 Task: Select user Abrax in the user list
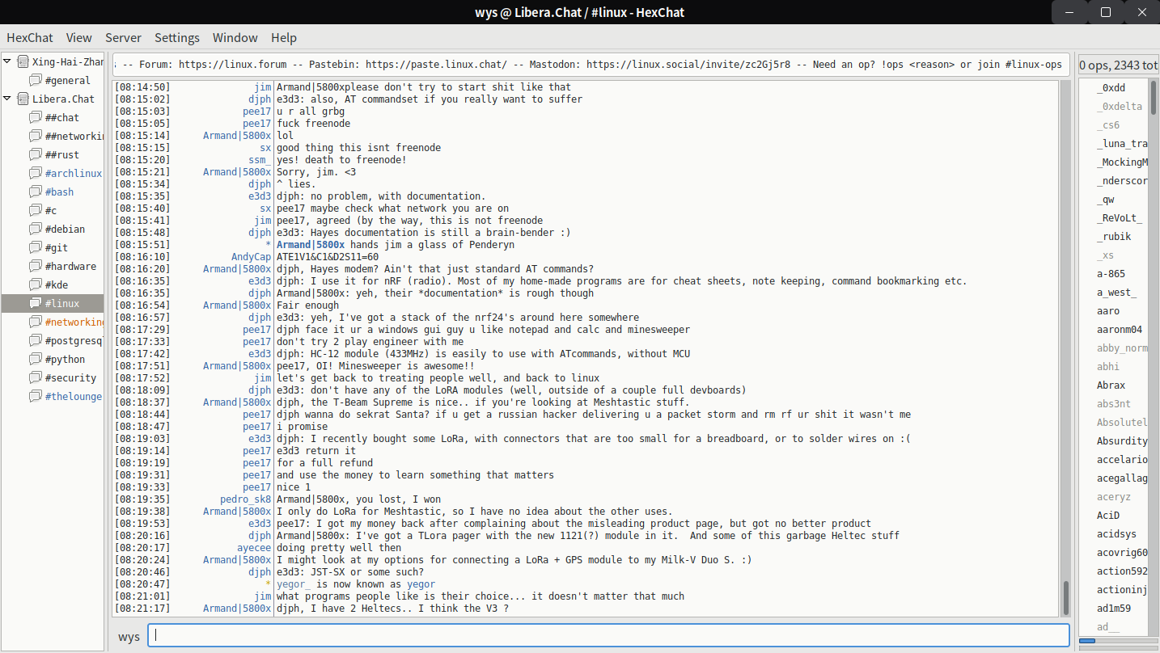coord(1111,385)
